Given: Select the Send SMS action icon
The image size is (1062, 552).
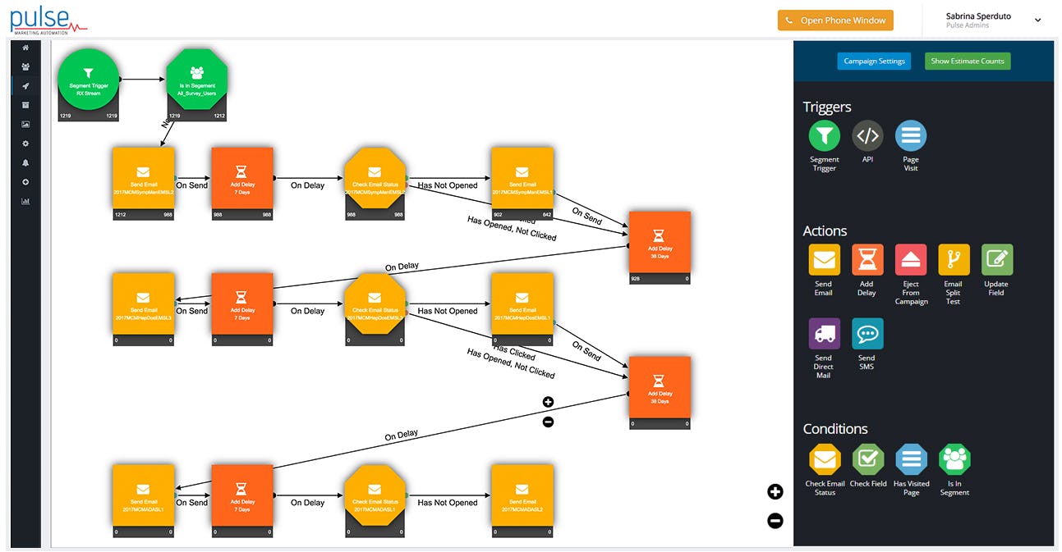Looking at the screenshot, I should click(x=867, y=334).
